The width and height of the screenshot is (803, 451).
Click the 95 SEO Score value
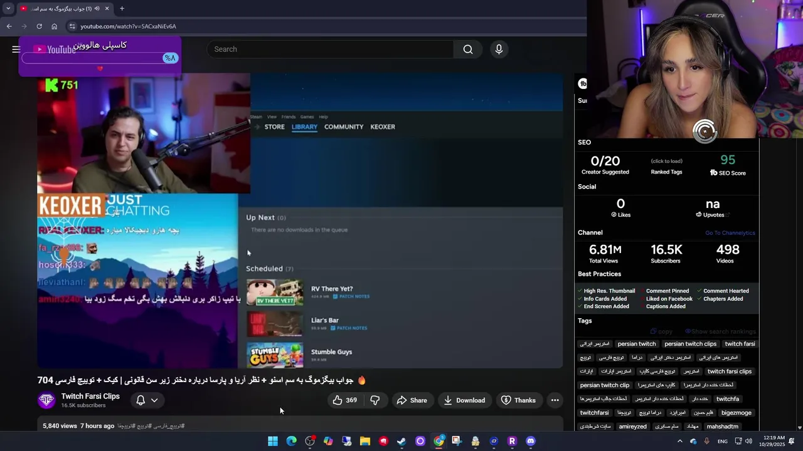728,160
